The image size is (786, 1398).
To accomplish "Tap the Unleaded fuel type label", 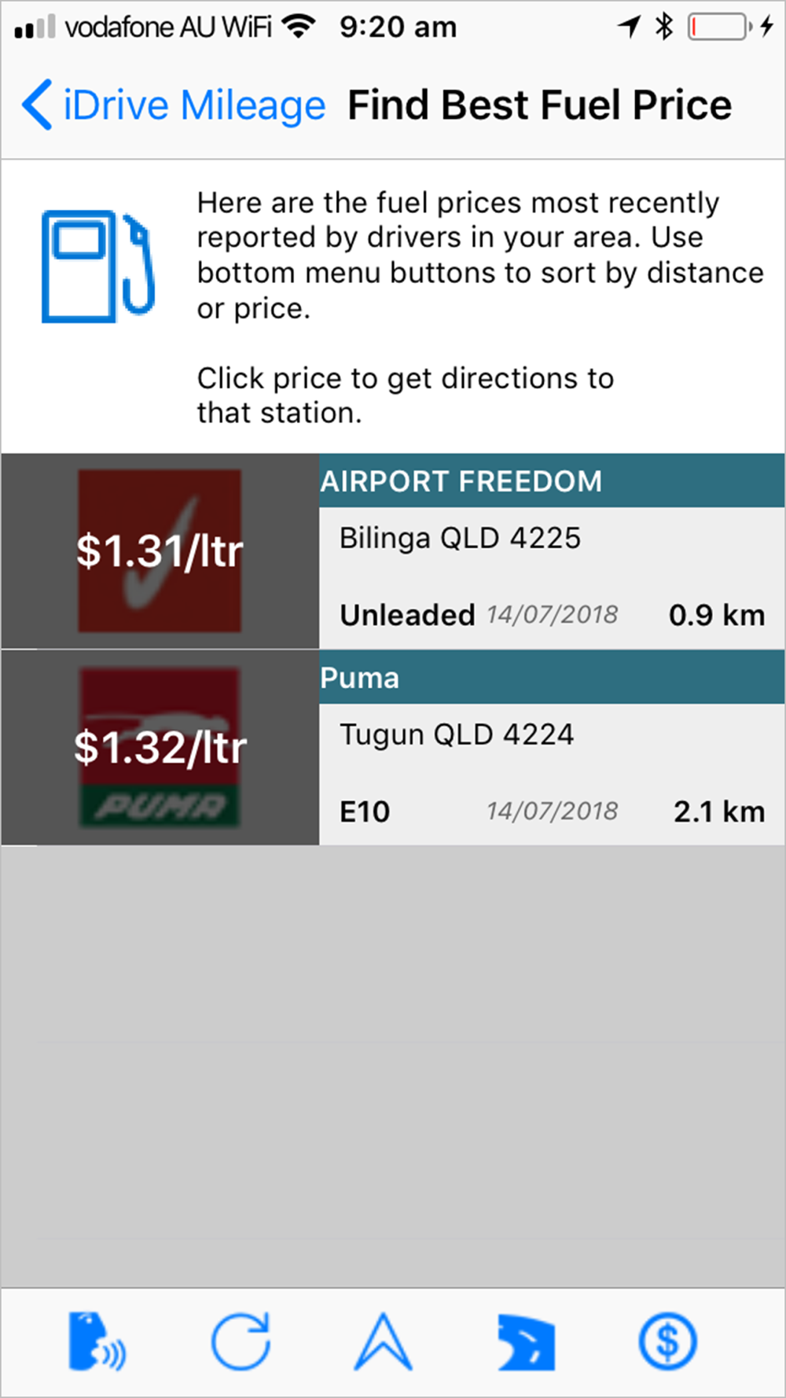I will (x=407, y=615).
